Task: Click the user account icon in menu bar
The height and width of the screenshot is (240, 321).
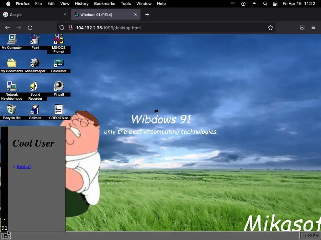Action: pos(243,4)
